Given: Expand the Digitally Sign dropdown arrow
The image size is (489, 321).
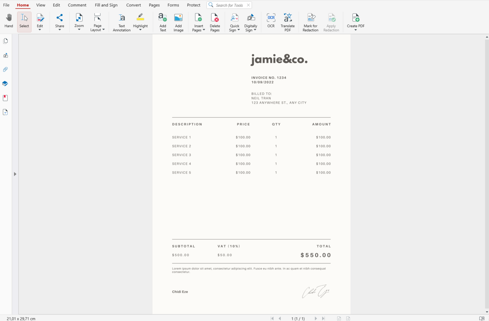Looking at the screenshot, I should point(255,30).
